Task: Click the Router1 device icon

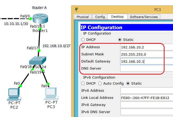Action: click(x=40, y=19)
